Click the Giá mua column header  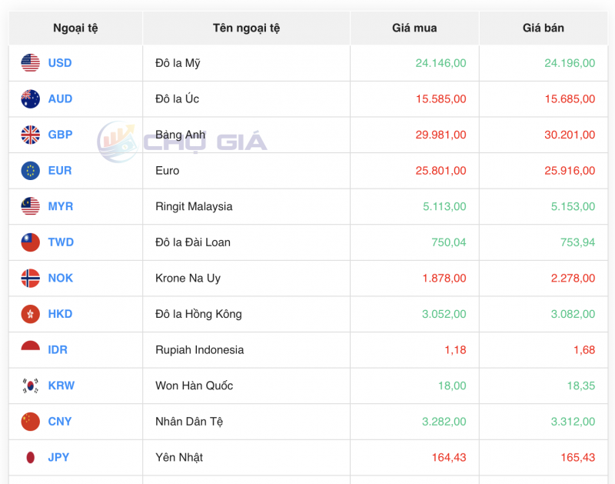click(412, 28)
